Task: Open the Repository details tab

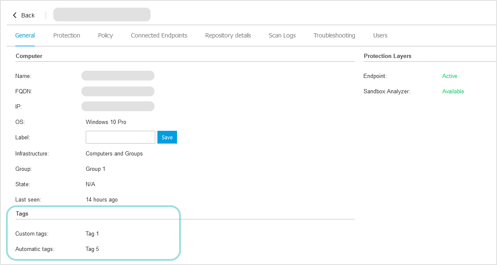Action: pos(228,35)
